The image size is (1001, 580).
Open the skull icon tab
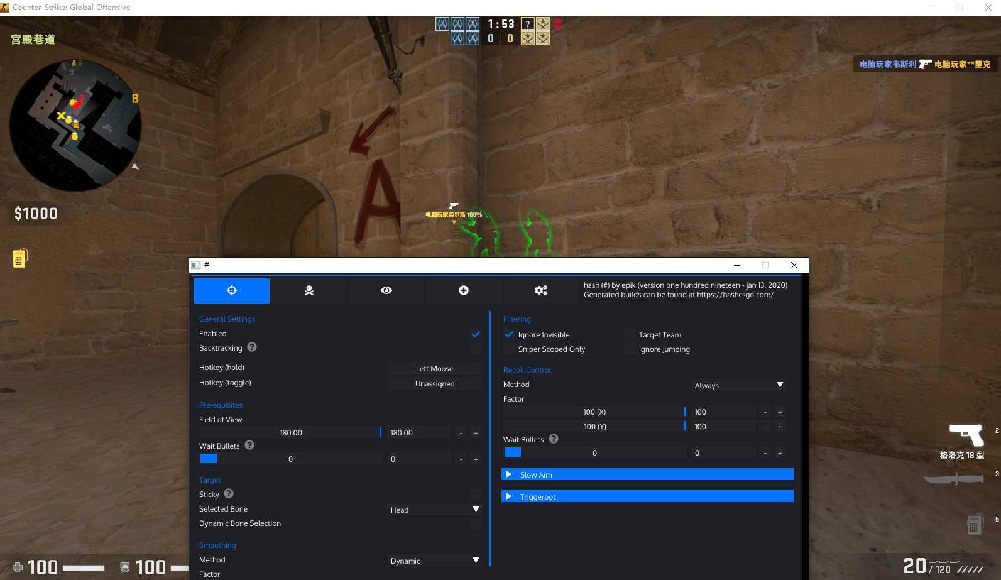[309, 290]
